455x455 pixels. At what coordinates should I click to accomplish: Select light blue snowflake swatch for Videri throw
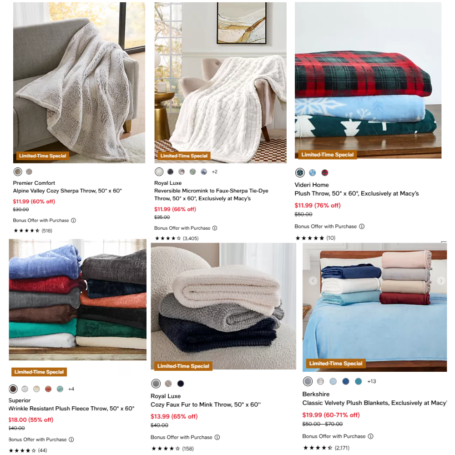pyautogui.click(x=312, y=172)
